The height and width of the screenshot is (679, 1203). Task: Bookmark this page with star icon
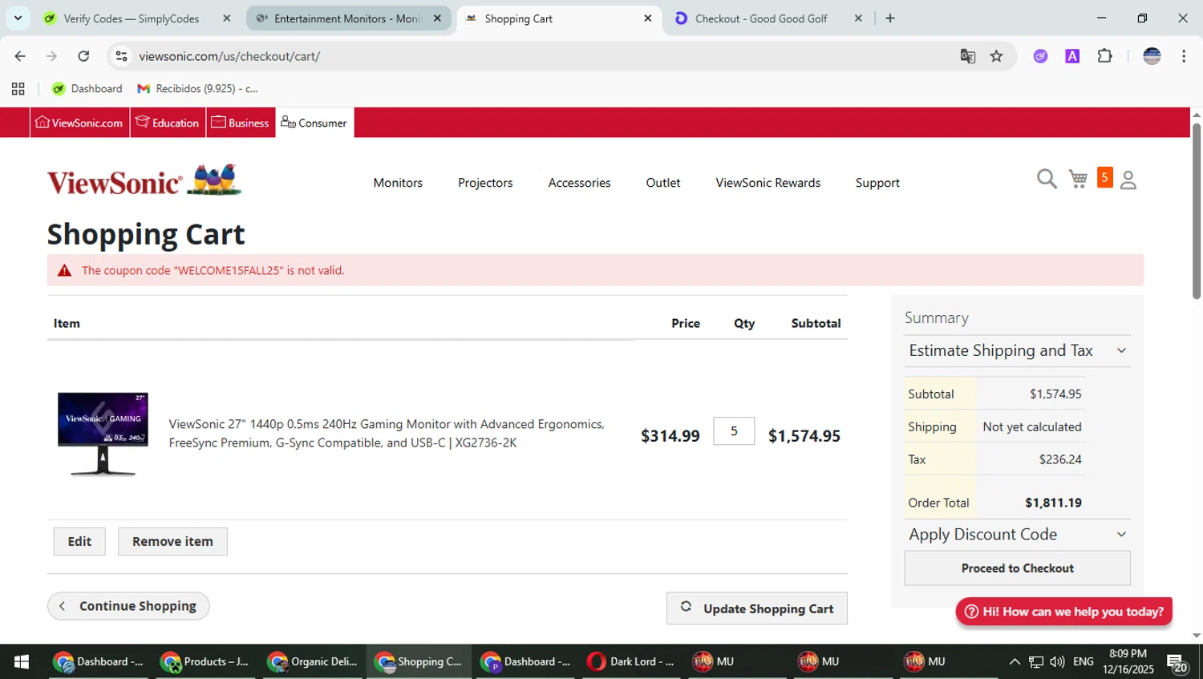[996, 56]
